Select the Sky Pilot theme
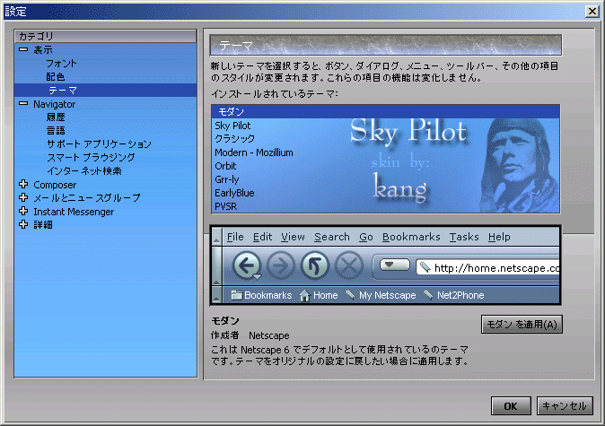605x426 pixels. point(232,126)
